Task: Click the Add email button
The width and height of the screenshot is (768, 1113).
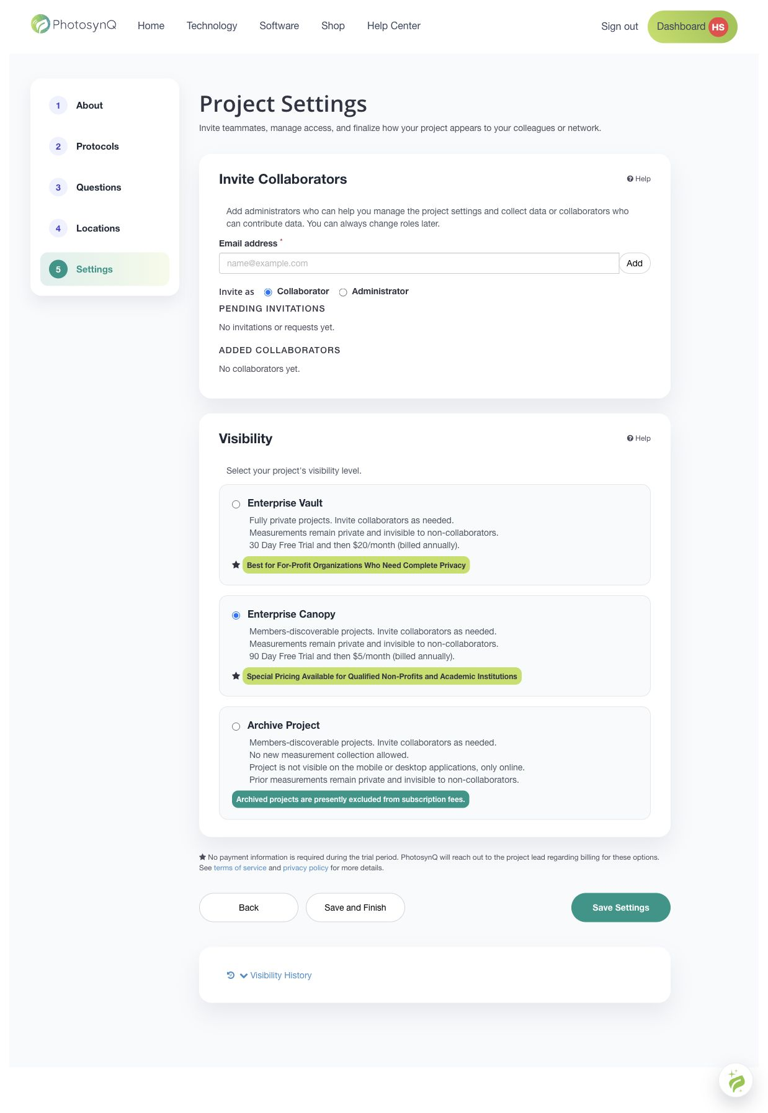Action: 635,263
